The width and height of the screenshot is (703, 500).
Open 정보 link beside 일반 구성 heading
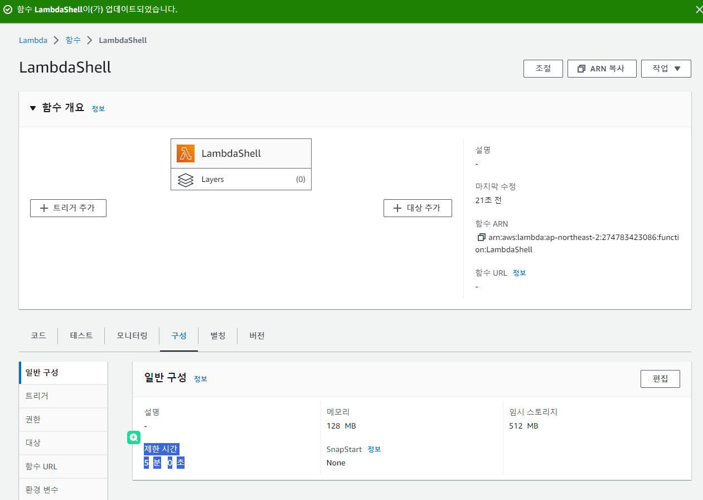[x=201, y=379]
